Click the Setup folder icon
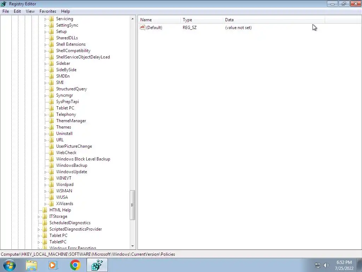 (x=52, y=32)
